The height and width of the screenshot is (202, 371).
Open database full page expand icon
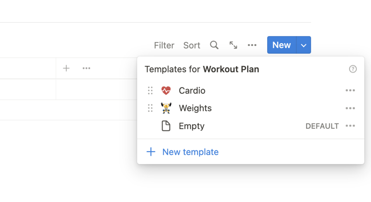(233, 45)
